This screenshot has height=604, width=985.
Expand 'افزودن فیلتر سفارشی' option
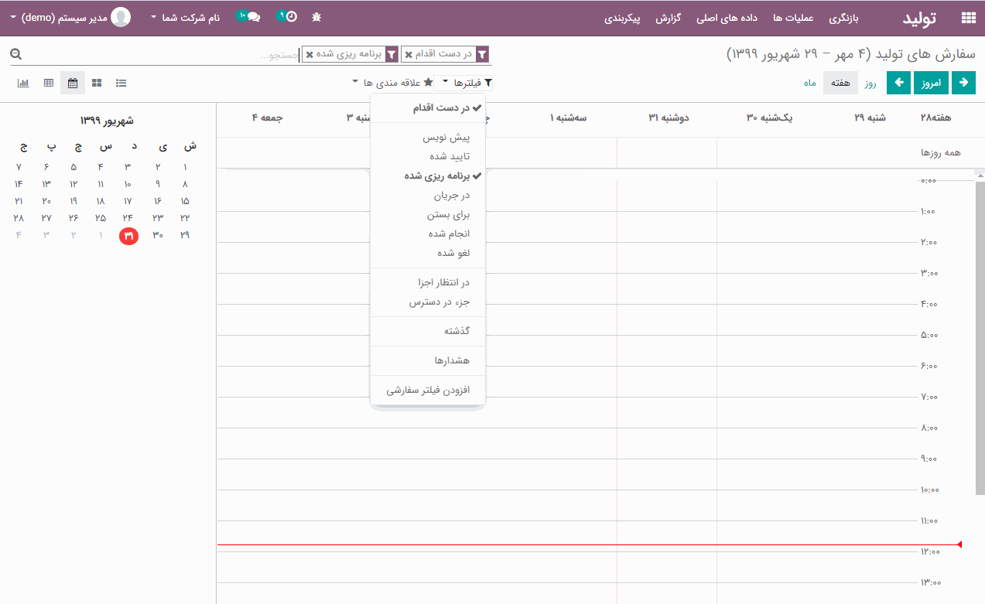click(428, 391)
